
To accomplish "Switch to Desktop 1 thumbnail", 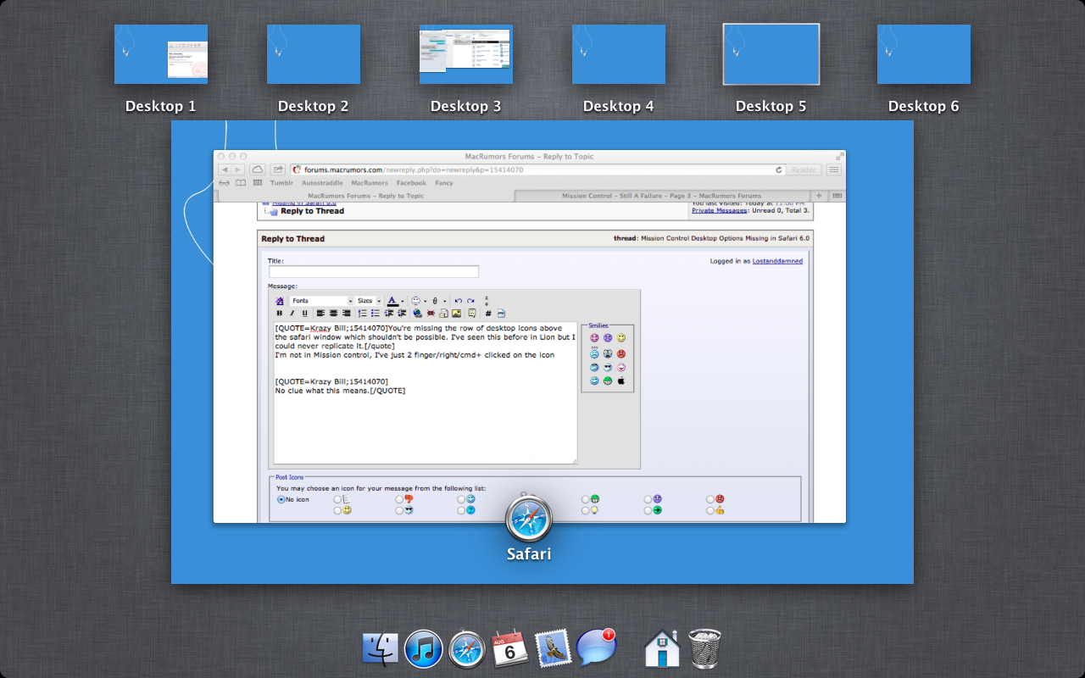I will 161,54.
